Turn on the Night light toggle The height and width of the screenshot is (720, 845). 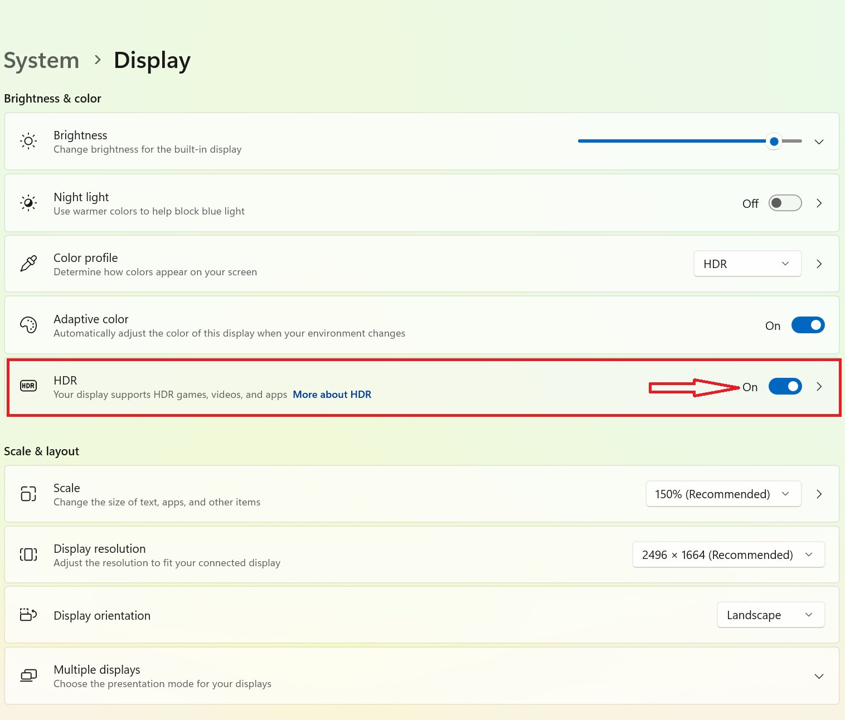785,203
